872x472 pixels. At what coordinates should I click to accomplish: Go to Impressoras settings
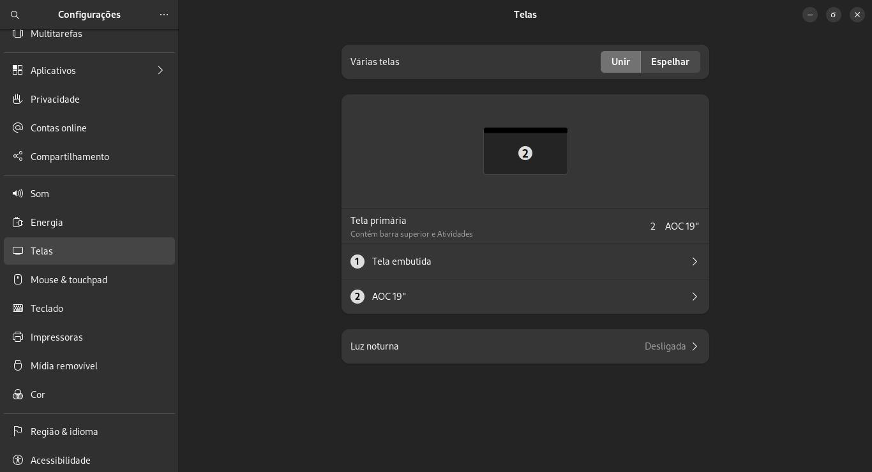[x=89, y=337]
